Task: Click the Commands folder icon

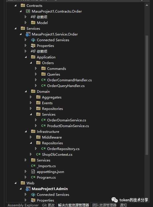Action: [43, 68]
